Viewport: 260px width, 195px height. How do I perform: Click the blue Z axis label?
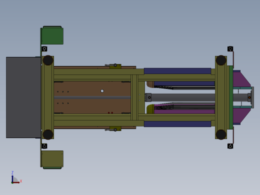pos(12,172)
